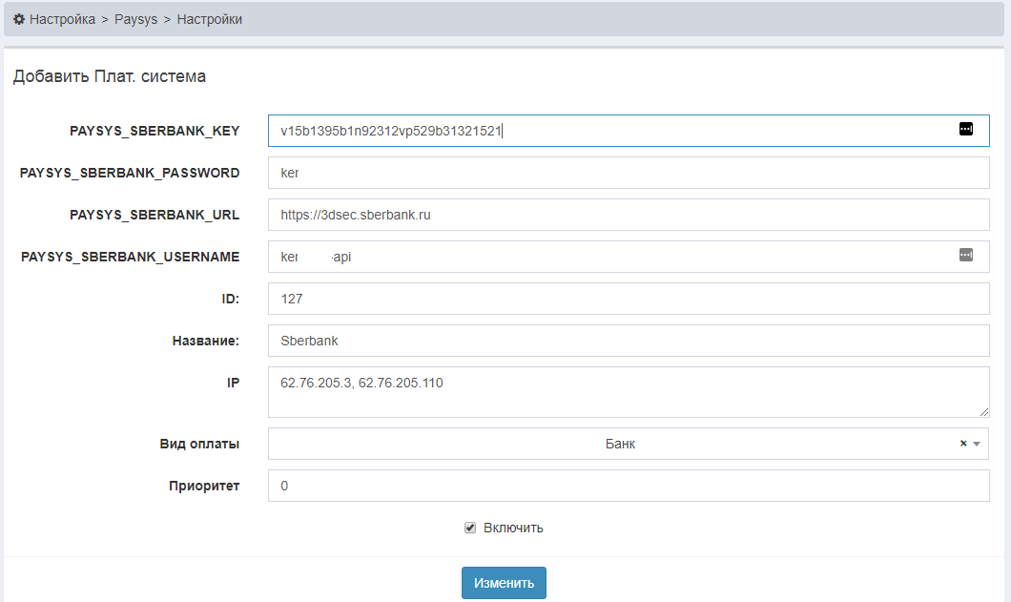Focus the PAYSYS_SBERBANK_KEY input field
1011x602 pixels.
tap(610, 131)
